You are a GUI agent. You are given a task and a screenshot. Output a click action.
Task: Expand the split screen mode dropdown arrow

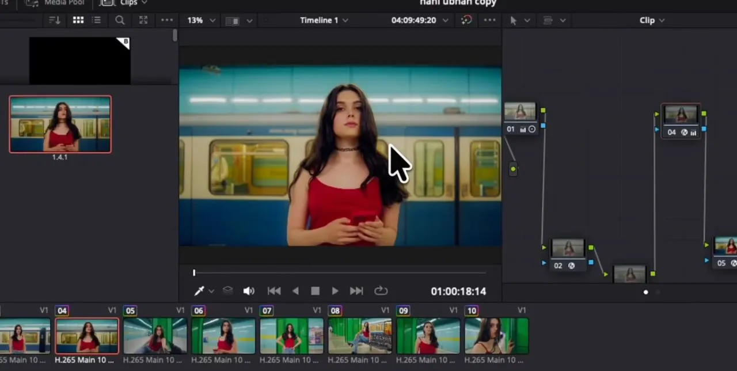(249, 21)
